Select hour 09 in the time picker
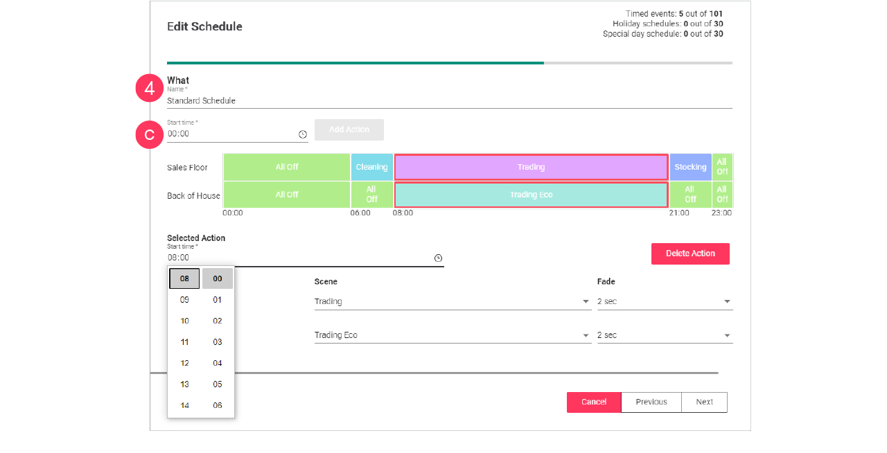887x453 pixels. pos(184,299)
